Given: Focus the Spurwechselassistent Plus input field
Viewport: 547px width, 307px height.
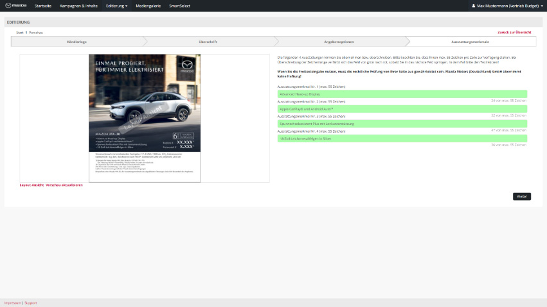Looking at the screenshot, I should point(402,123).
